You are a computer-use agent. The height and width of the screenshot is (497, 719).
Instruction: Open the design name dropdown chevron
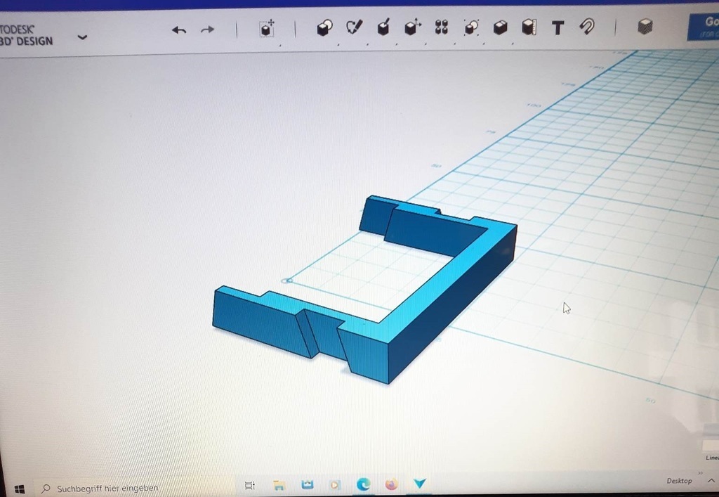[x=82, y=37]
